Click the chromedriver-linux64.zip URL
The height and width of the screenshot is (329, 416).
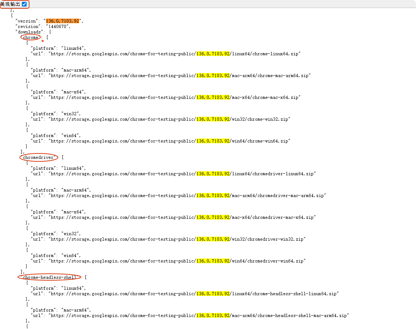182,174
